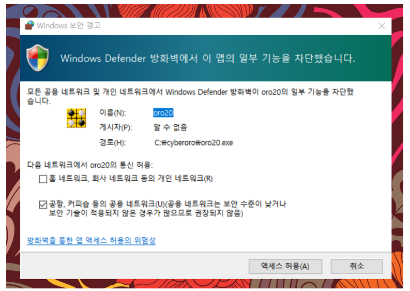Click the Defender firewall blocked banner heading
The height and width of the screenshot is (291, 410).
208,58
